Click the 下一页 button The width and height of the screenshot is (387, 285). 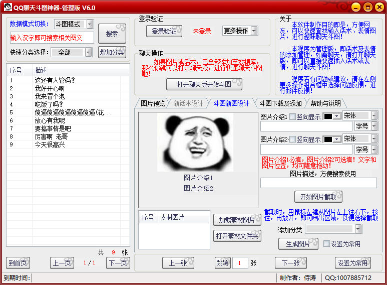tap(118, 263)
